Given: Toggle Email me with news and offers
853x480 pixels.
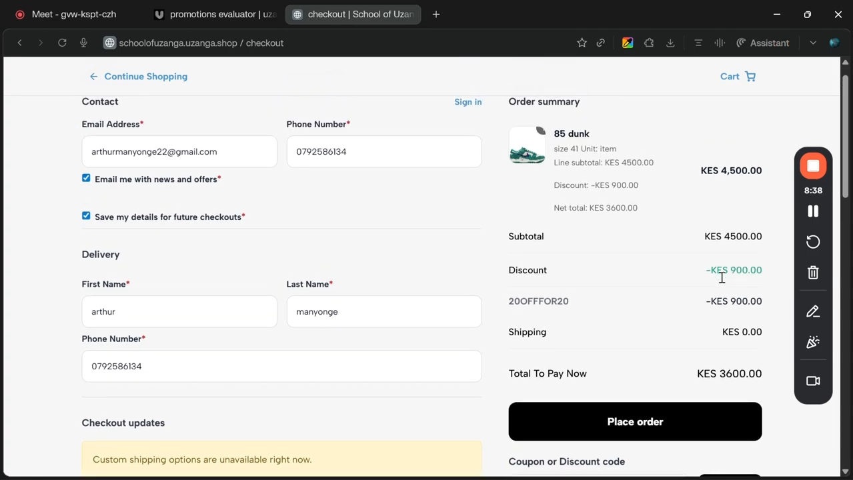Looking at the screenshot, I should (x=86, y=178).
